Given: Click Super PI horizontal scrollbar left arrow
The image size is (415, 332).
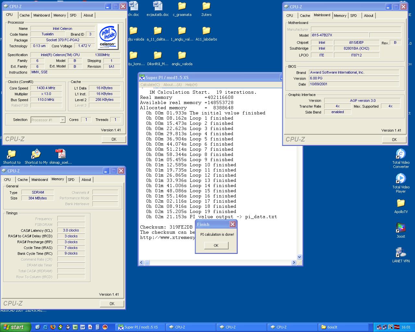Looking at the screenshot, I should [141, 263].
